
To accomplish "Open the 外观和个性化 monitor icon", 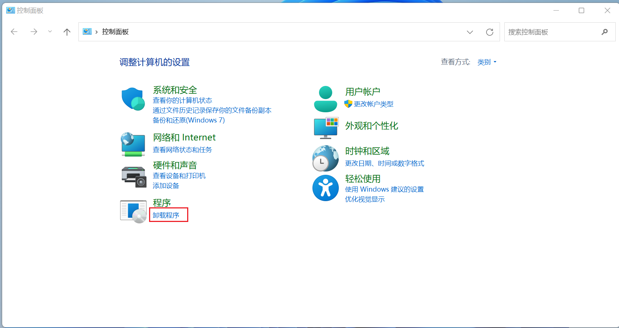I will coord(326,128).
